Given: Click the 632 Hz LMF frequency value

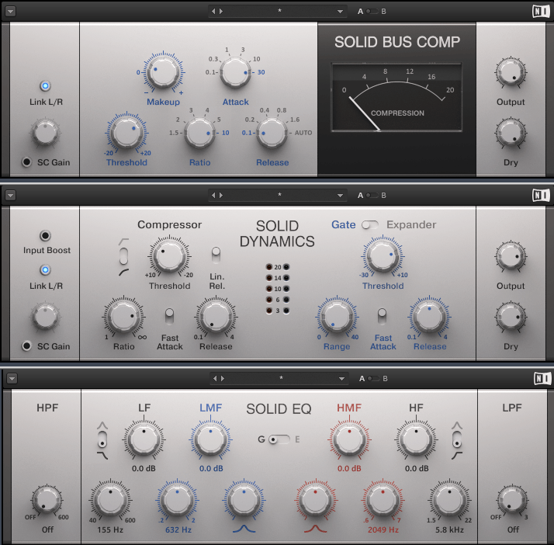Looking at the screenshot, I should point(178,529).
